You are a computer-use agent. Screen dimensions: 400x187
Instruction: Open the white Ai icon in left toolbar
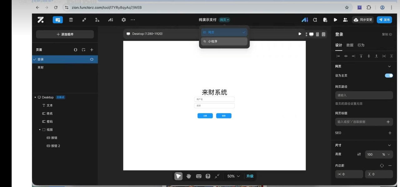click(110, 20)
